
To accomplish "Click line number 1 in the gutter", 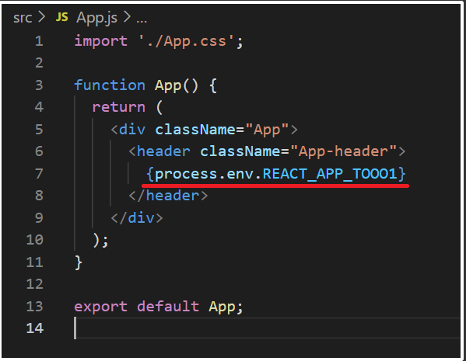I will [39, 41].
